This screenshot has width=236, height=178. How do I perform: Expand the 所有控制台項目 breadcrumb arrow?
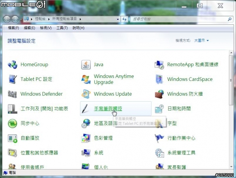(x=80, y=19)
